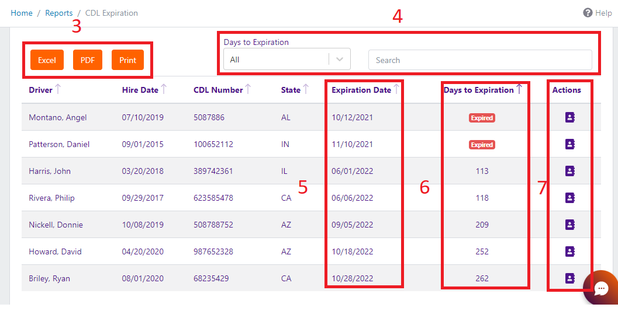This screenshot has width=618, height=318.
Task: Open the live chat bubble
Action: click(x=602, y=288)
